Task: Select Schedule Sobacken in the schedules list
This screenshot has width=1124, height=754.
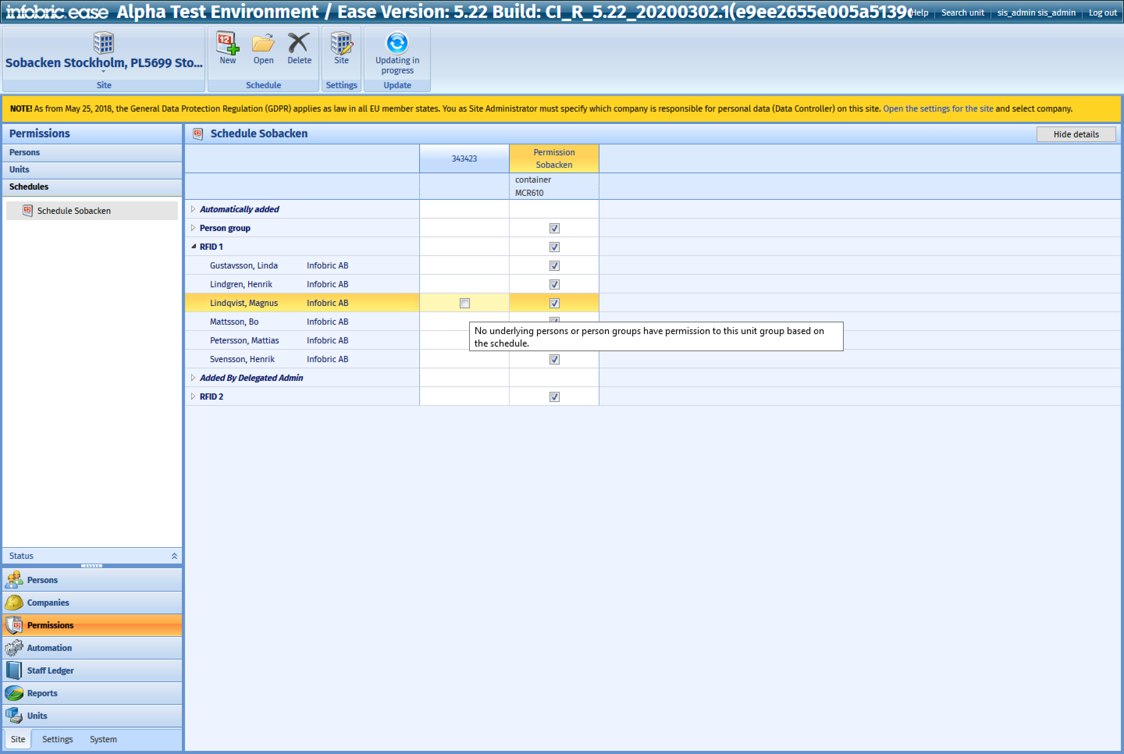Action: [92, 211]
